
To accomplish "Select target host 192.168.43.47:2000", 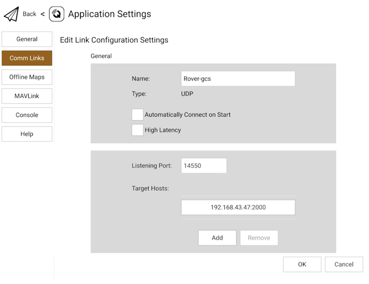I will pos(238,207).
